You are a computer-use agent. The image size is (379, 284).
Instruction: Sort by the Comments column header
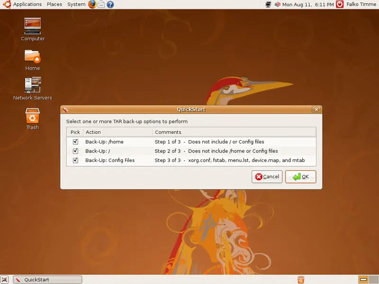234,132
